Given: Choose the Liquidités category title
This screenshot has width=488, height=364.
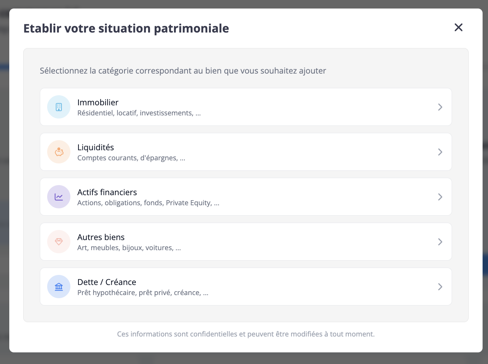Looking at the screenshot, I should tap(96, 148).
